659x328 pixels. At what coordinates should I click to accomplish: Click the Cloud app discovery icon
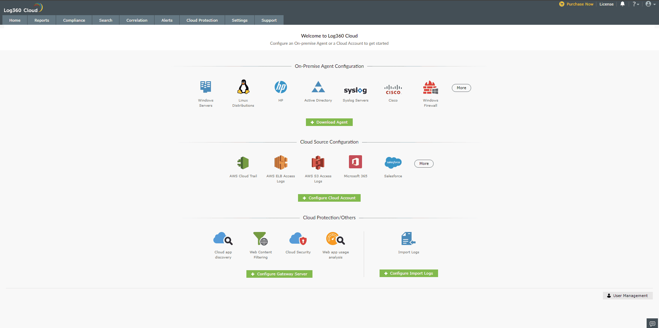(223, 238)
